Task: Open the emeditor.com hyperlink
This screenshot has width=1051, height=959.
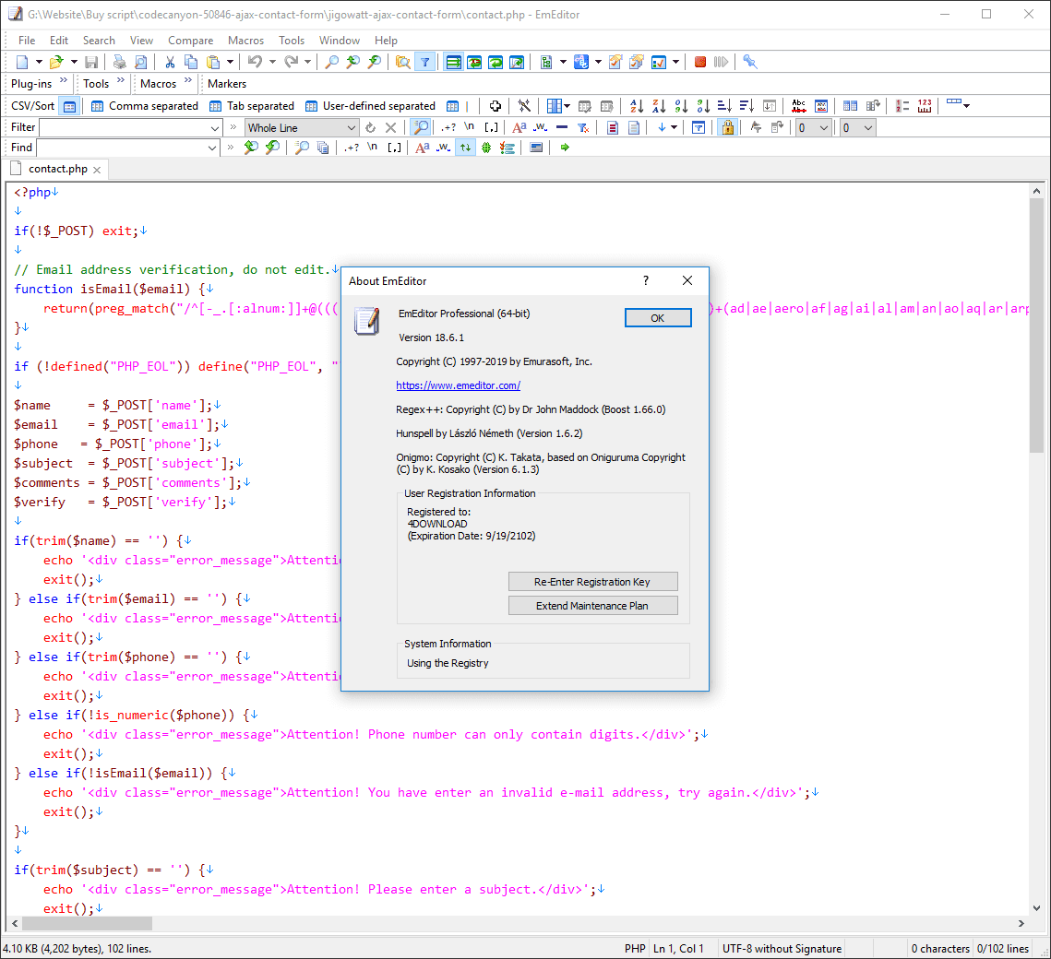Action: 458,385
